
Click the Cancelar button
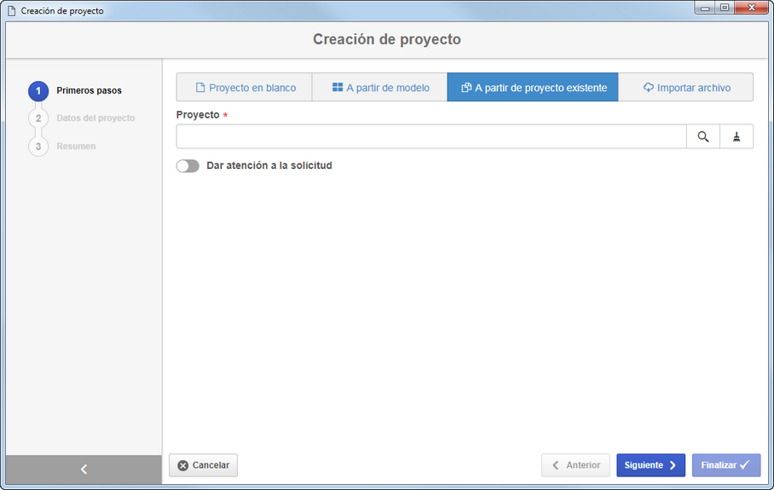pyautogui.click(x=204, y=465)
